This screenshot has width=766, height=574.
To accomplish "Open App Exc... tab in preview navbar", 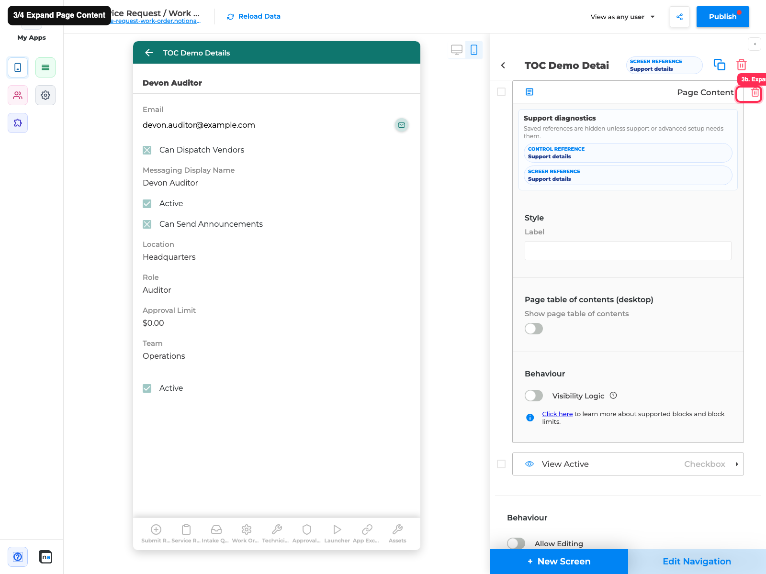I will (x=367, y=534).
